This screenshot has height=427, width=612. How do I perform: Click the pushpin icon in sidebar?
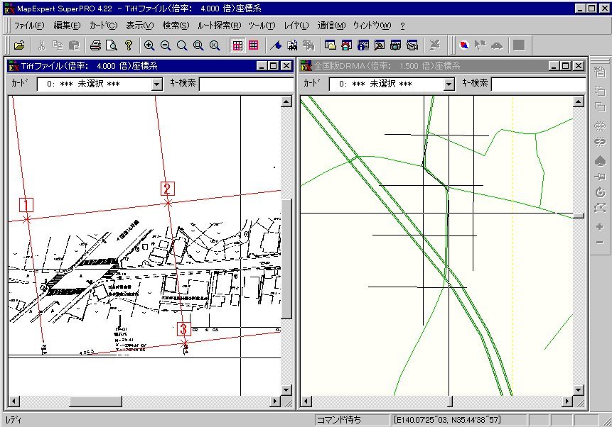600,177
